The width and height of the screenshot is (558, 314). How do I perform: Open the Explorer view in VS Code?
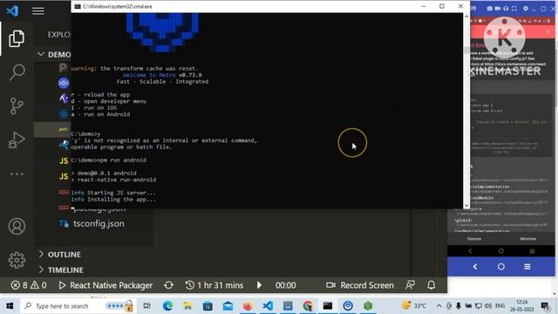click(17, 38)
